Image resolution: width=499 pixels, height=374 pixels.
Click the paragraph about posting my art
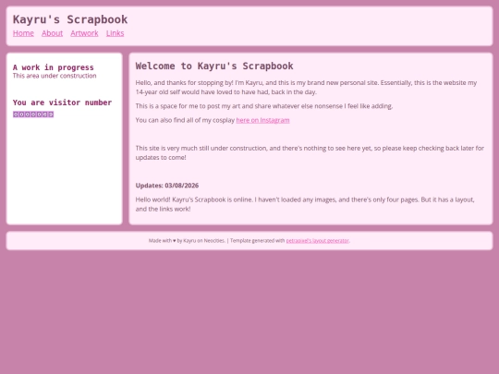coord(264,106)
